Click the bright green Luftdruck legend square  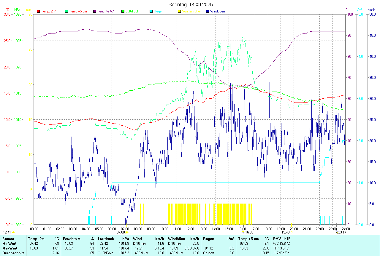123,11
